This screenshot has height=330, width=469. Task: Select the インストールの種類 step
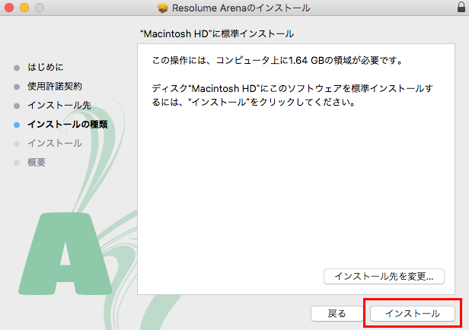tap(68, 124)
